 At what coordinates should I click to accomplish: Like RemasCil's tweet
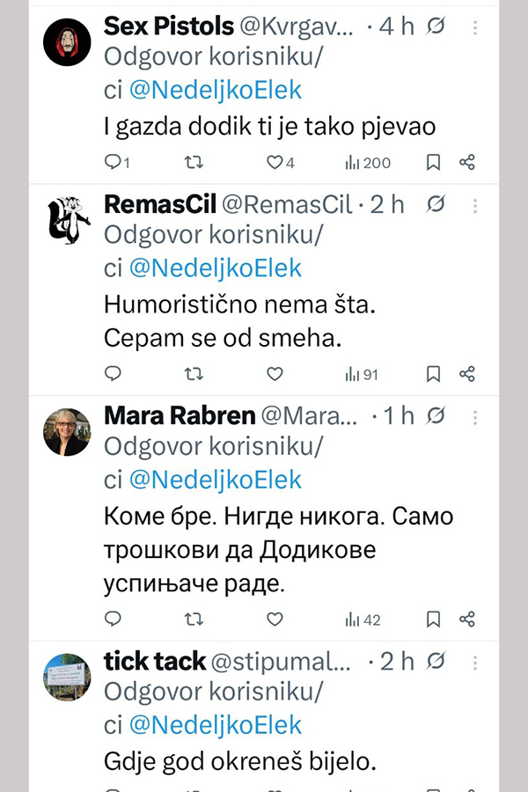click(x=275, y=374)
